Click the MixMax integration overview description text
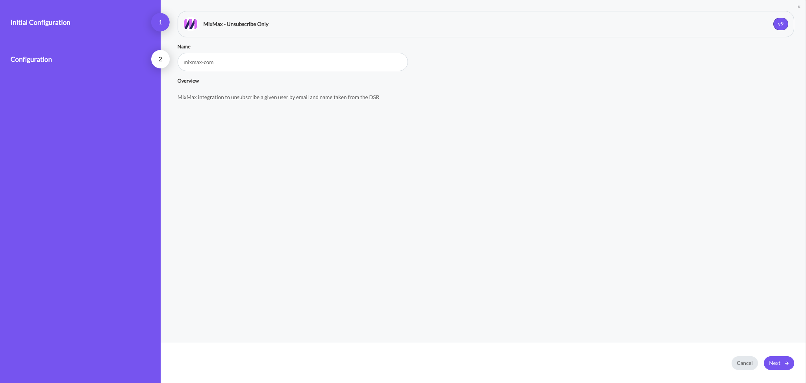This screenshot has width=806, height=383. point(278,97)
